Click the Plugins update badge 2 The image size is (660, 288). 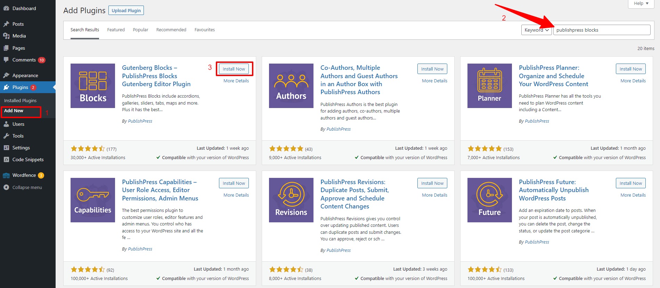[33, 88]
